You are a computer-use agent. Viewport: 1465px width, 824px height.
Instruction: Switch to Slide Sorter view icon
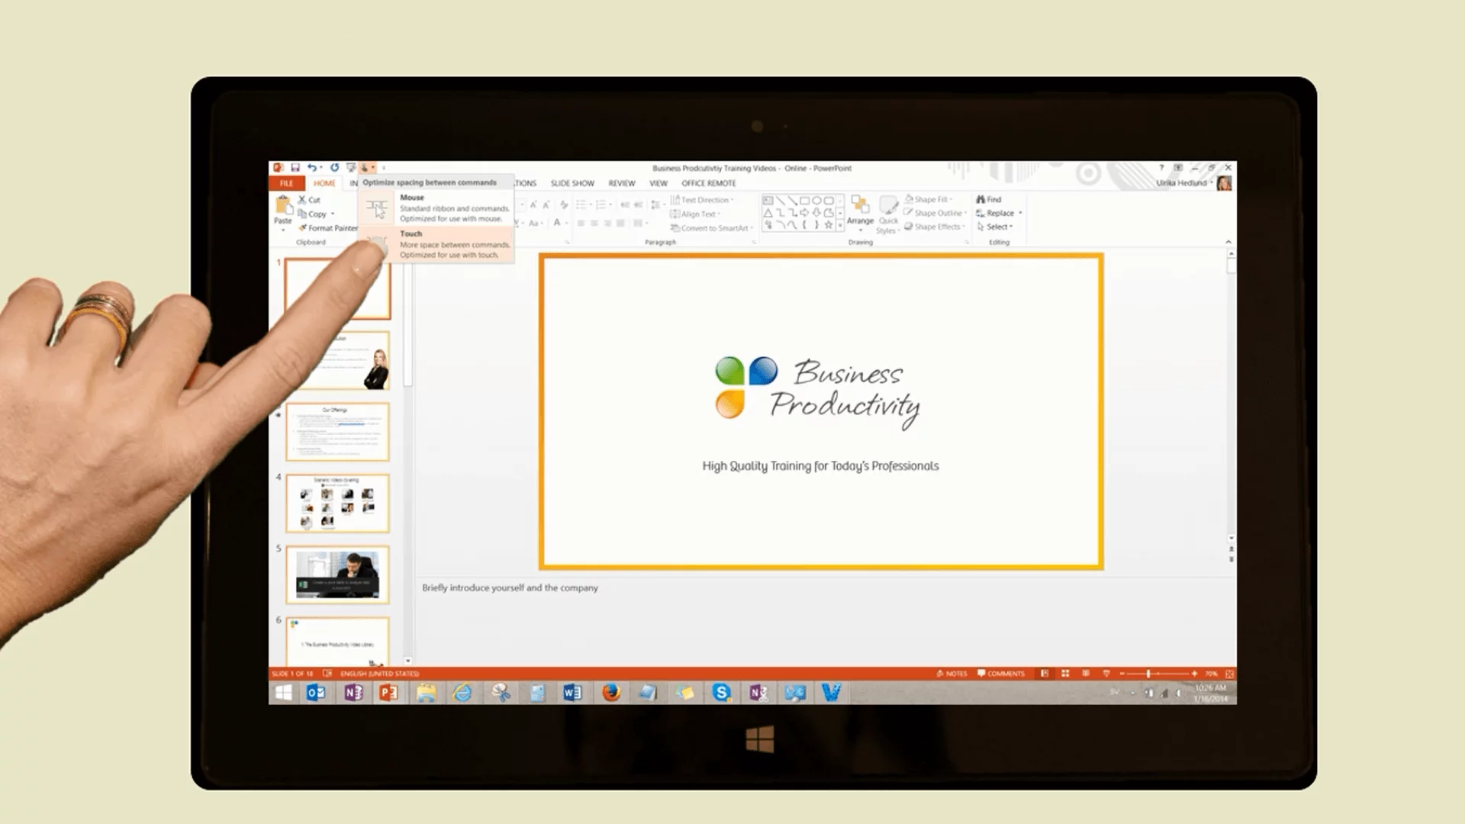coord(1065,674)
